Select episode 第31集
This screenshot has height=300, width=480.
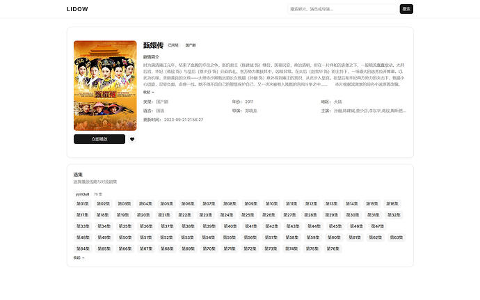[373, 215]
